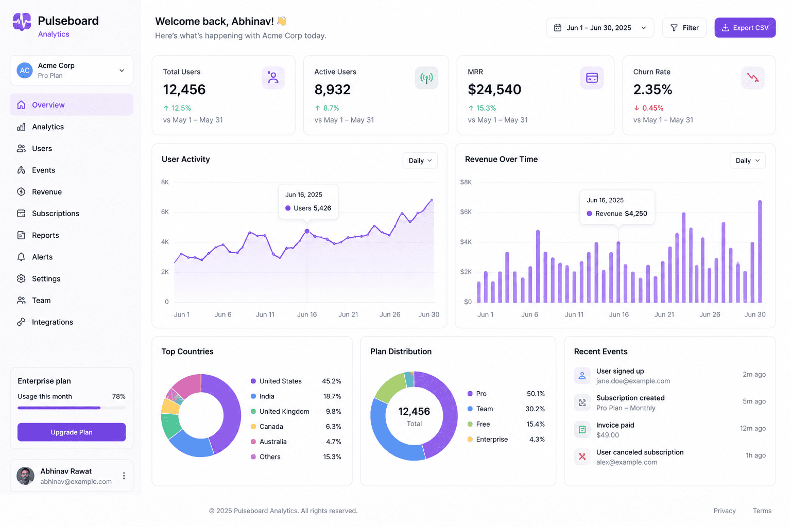Click the Users people icon in sidebar
The image size is (791, 527).
click(x=21, y=148)
